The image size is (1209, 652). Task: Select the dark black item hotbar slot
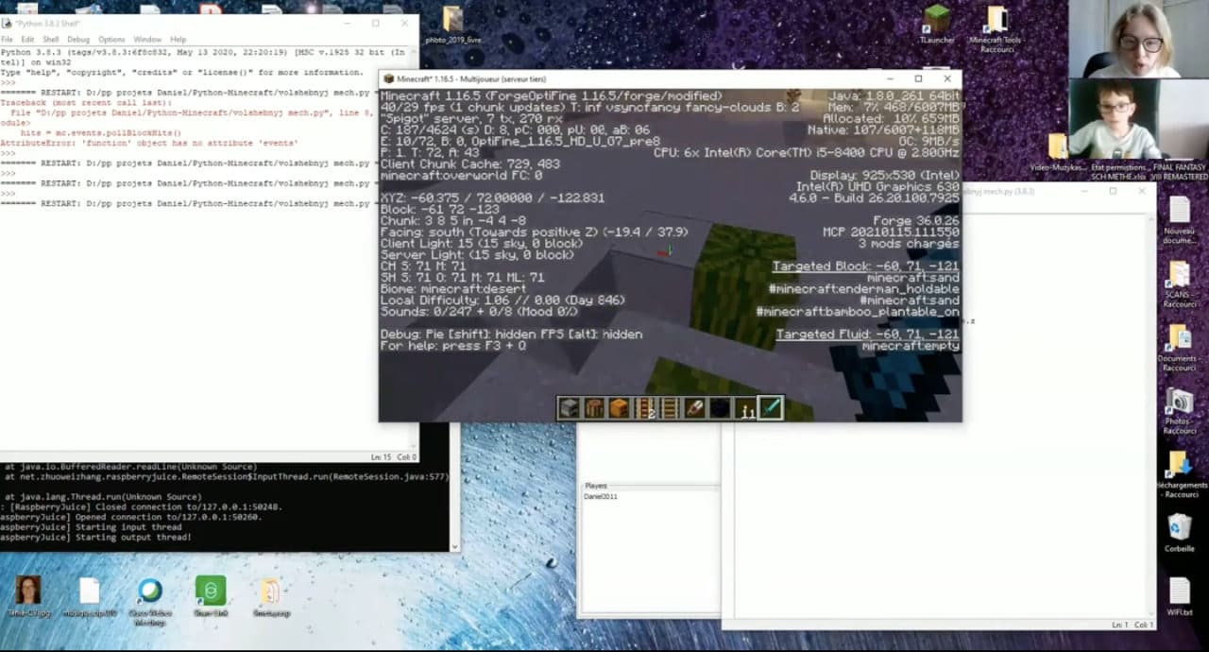721,408
